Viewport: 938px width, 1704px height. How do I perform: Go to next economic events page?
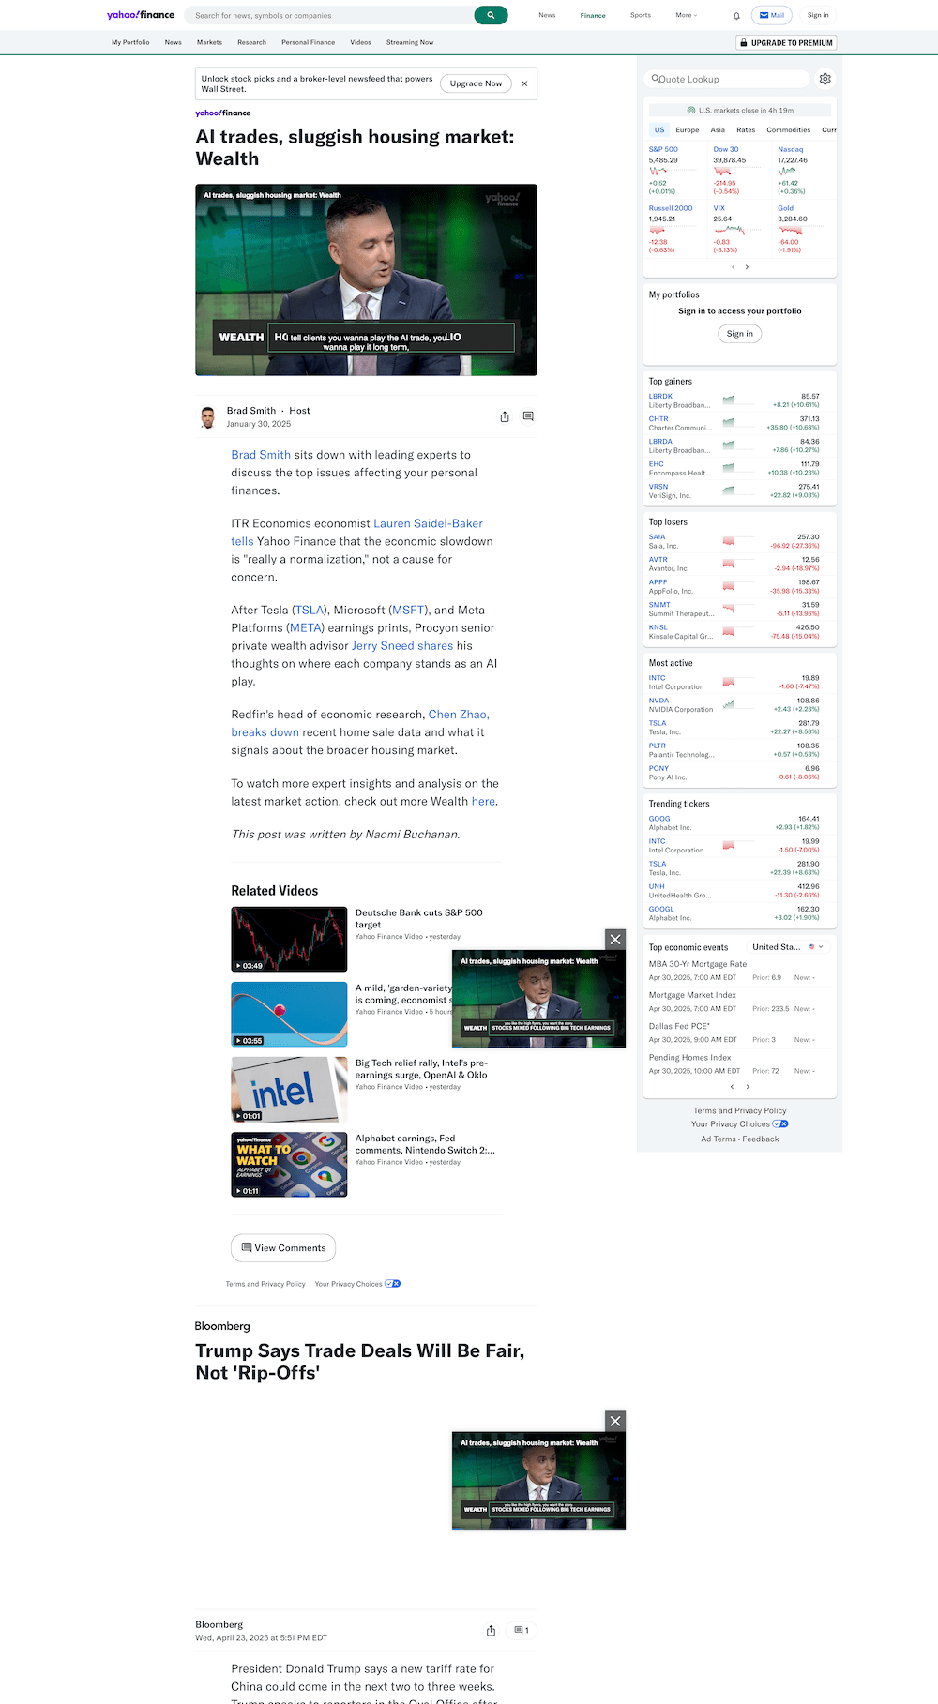[x=748, y=1087]
